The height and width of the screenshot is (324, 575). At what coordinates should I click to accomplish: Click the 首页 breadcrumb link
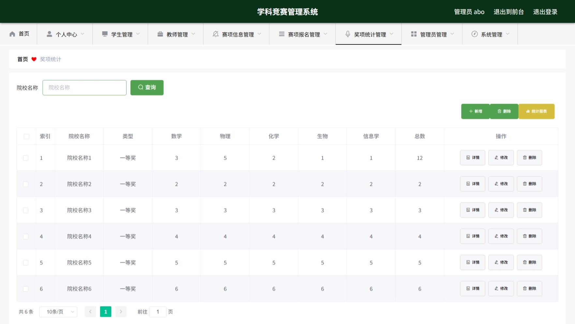(23, 59)
